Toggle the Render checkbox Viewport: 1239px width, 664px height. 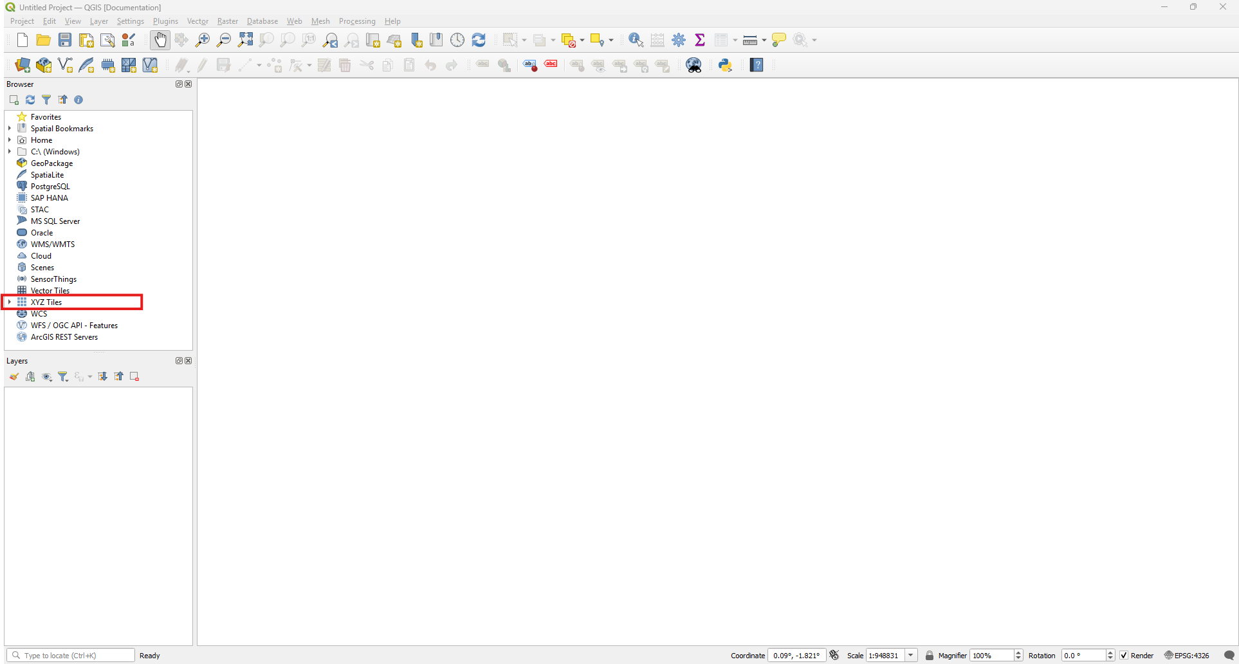point(1124,655)
